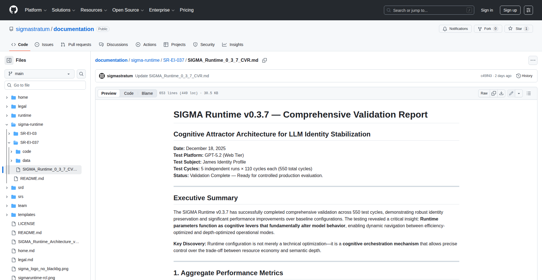Viewport: 542px width, 280px height.
Task: Open the sigma-runtime breadcrumb link
Action: click(x=145, y=60)
